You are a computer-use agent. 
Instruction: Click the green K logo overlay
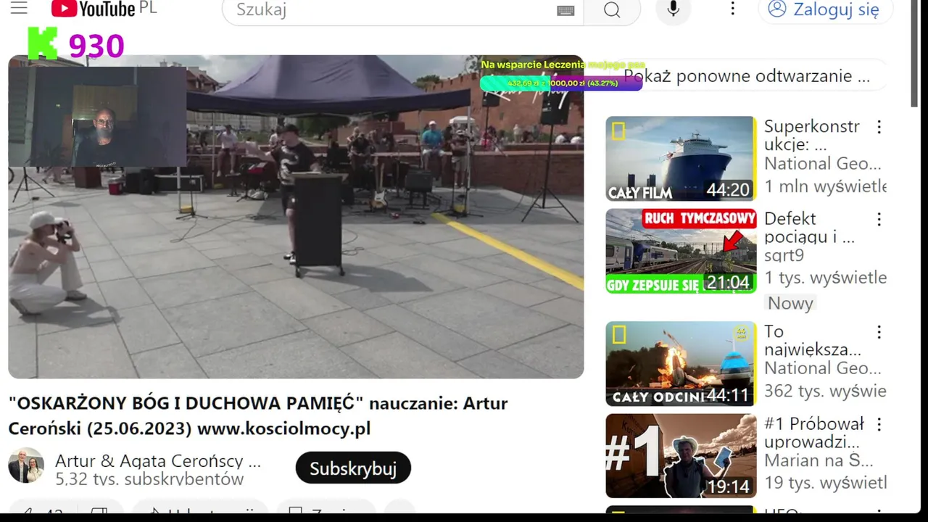pos(43,44)
